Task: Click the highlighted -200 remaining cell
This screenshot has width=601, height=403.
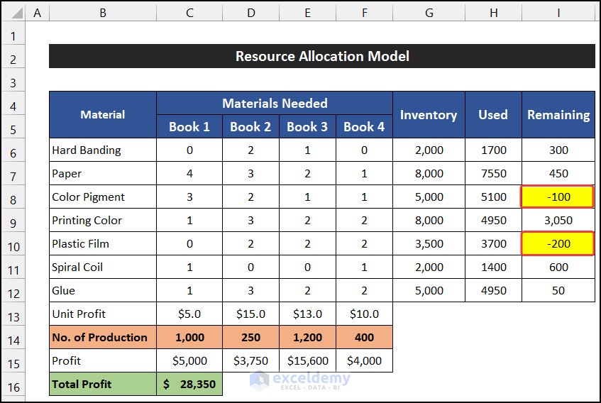Action: pyautogui.click(x=558, y=243)
